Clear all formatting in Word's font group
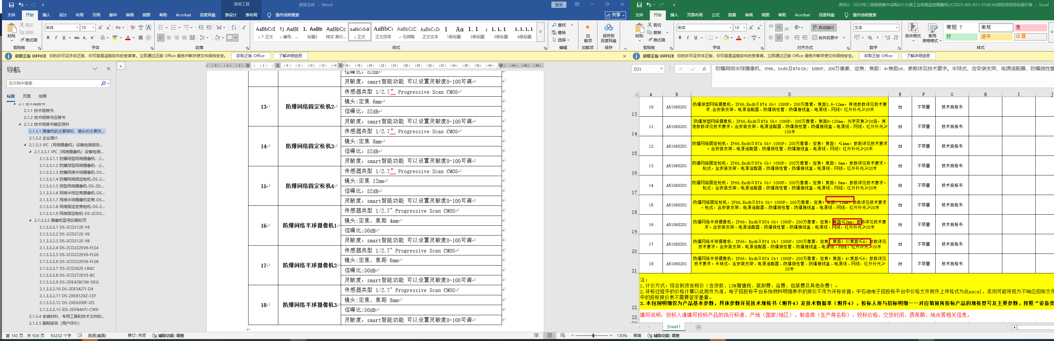This screenshot has height=341, width=1054. tap(133, 27)
